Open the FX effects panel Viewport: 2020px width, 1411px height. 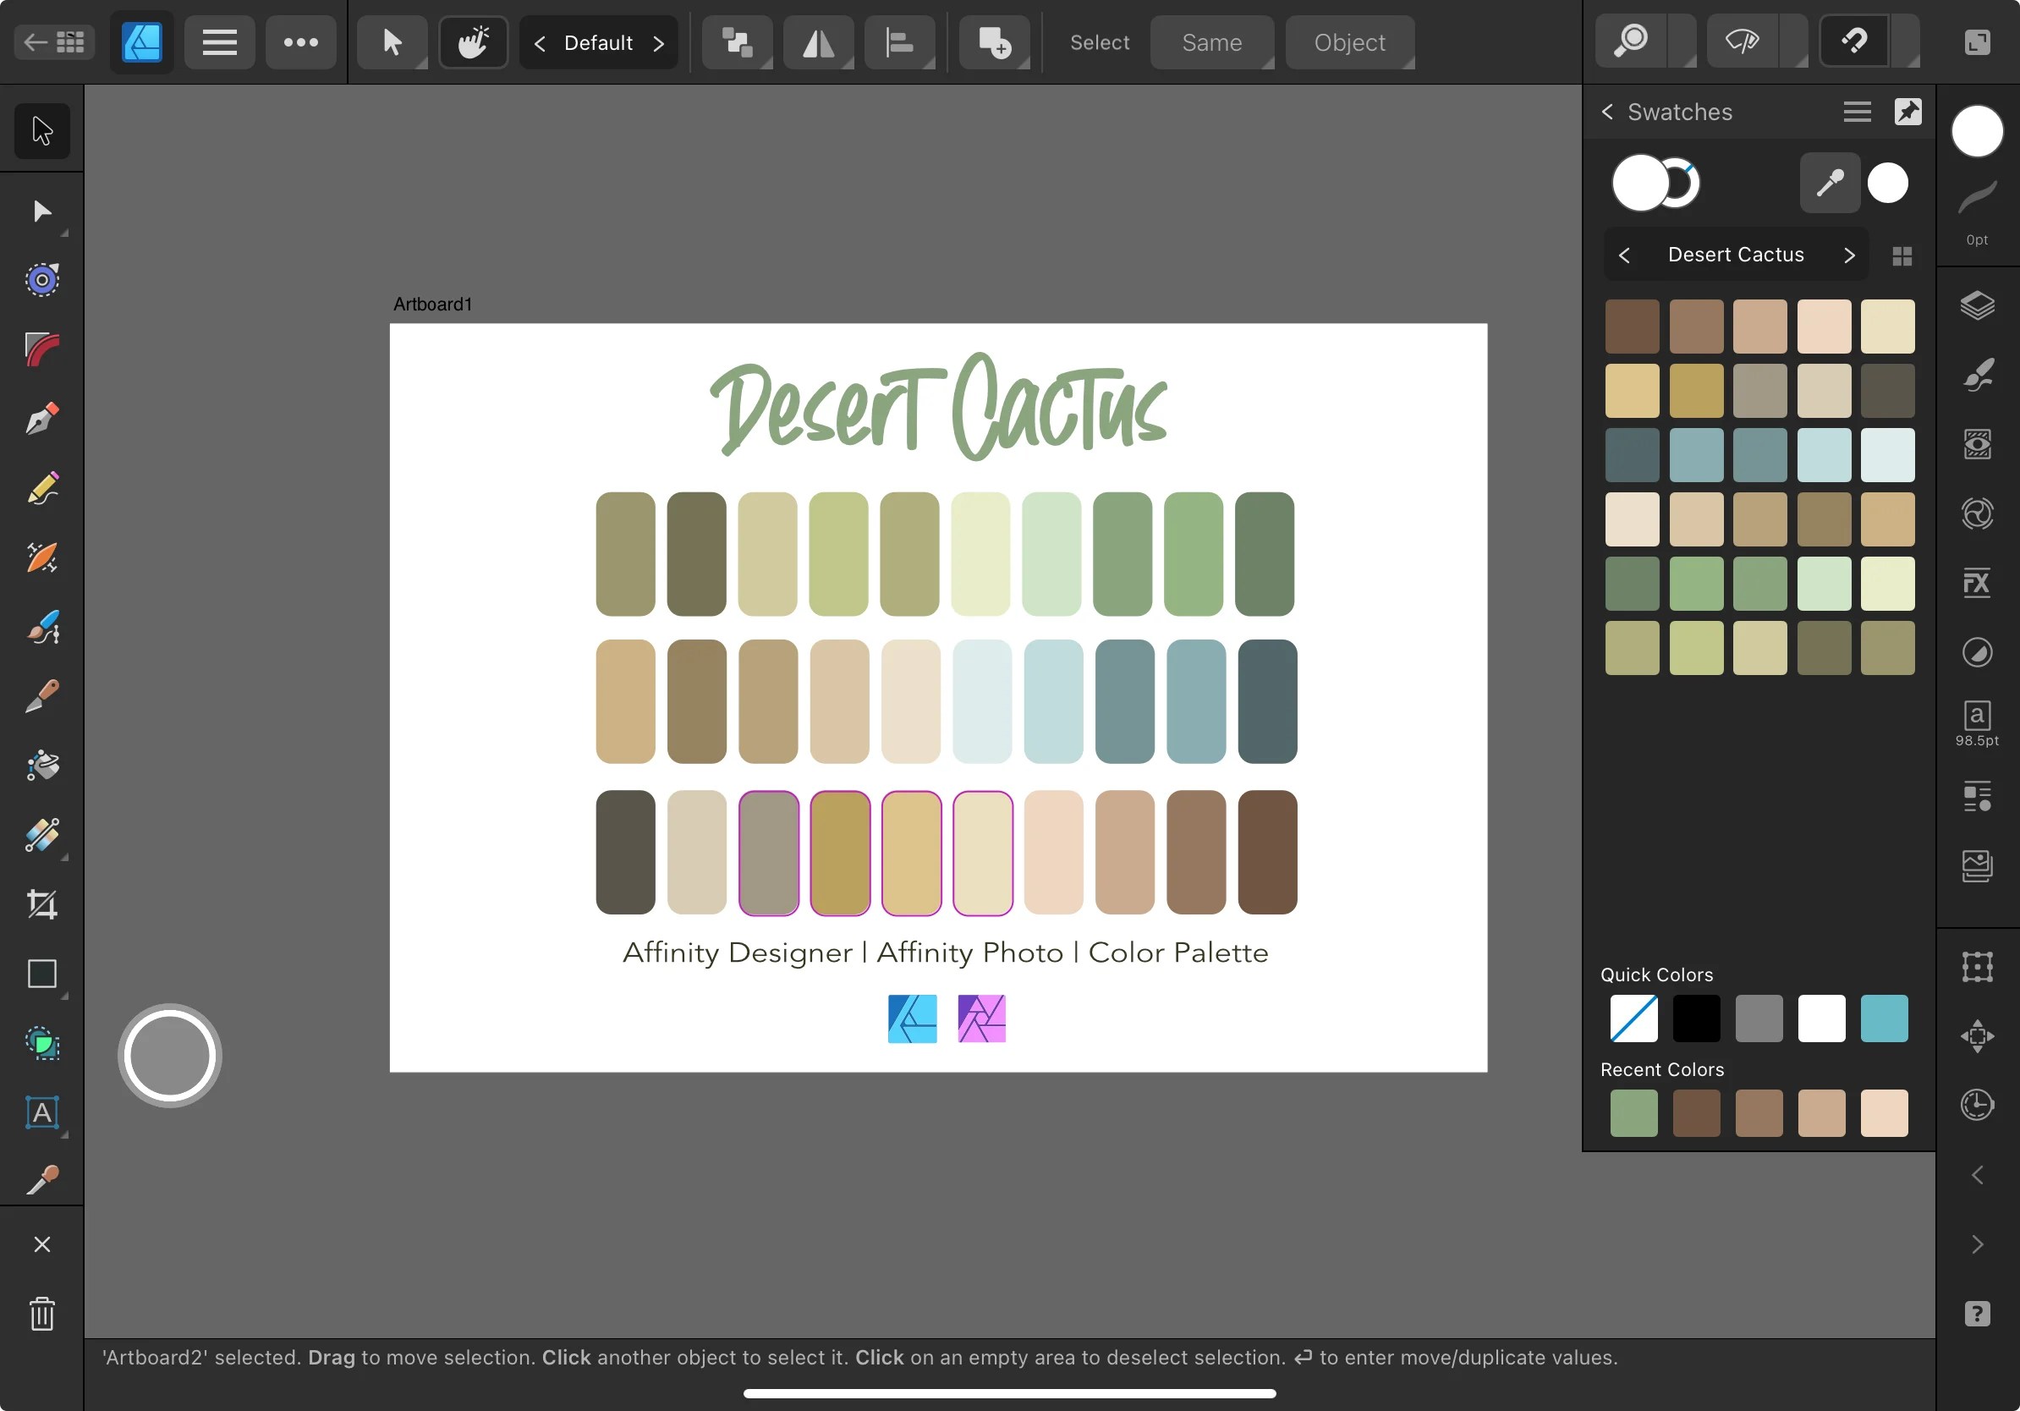(x=1977, y=583)
